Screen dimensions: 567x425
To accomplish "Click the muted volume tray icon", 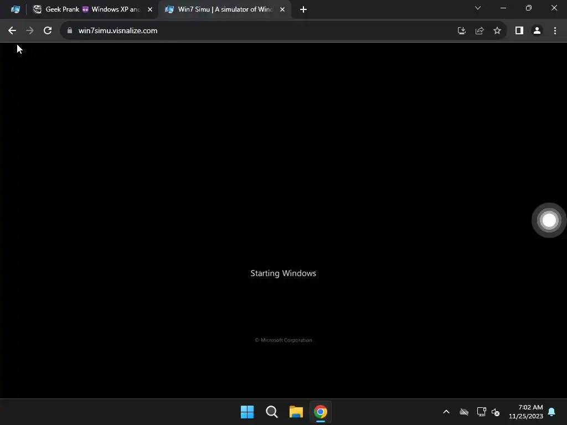I will [x=496, y=412].
